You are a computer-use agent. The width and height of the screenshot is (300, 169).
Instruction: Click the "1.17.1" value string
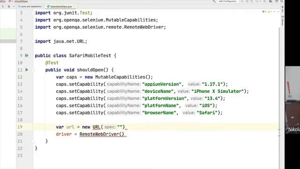pos(212,84)
